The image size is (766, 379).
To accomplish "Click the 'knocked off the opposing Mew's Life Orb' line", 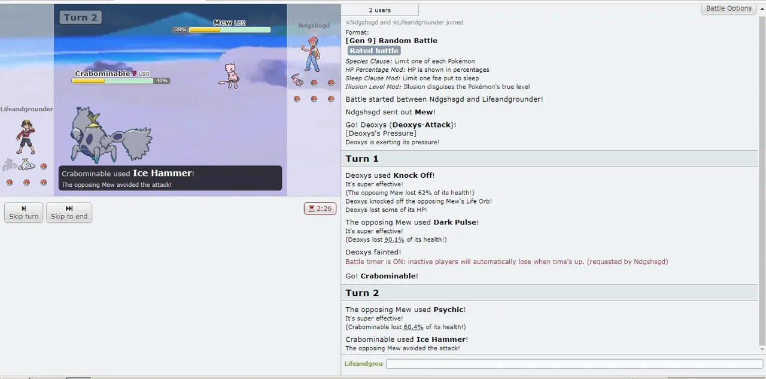I will [418, 201].
